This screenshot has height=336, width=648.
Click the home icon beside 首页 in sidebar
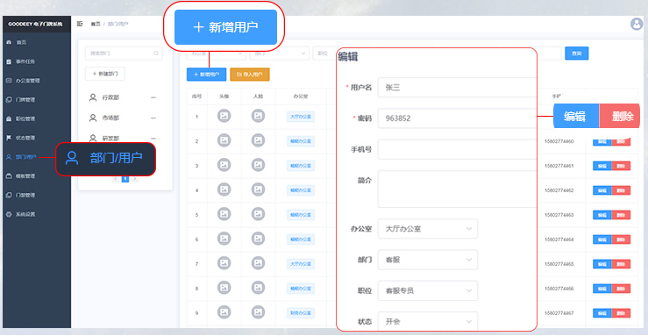[9, 42]
